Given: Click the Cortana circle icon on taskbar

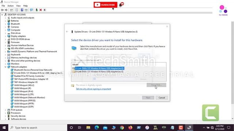Looking at the screenshot, I should [71, 128].
